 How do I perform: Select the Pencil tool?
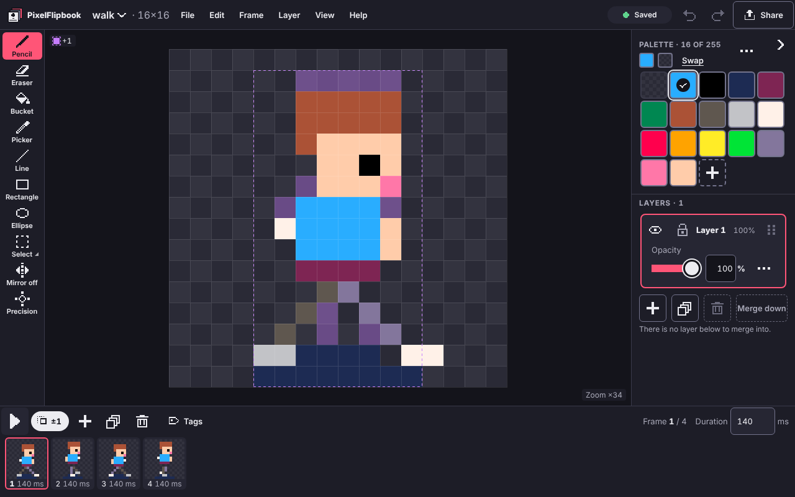(x=22, y=46)
